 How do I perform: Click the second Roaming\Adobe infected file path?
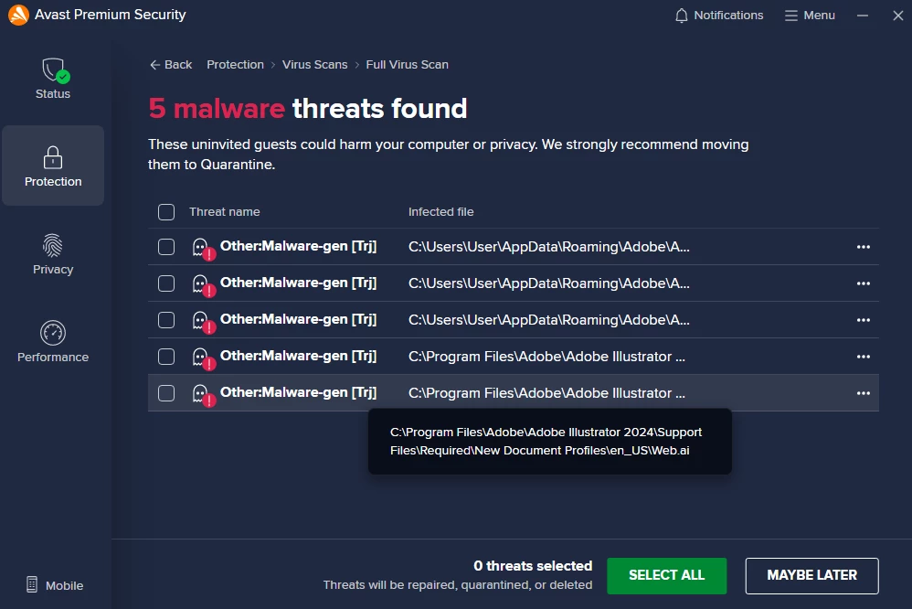(548, 283)
